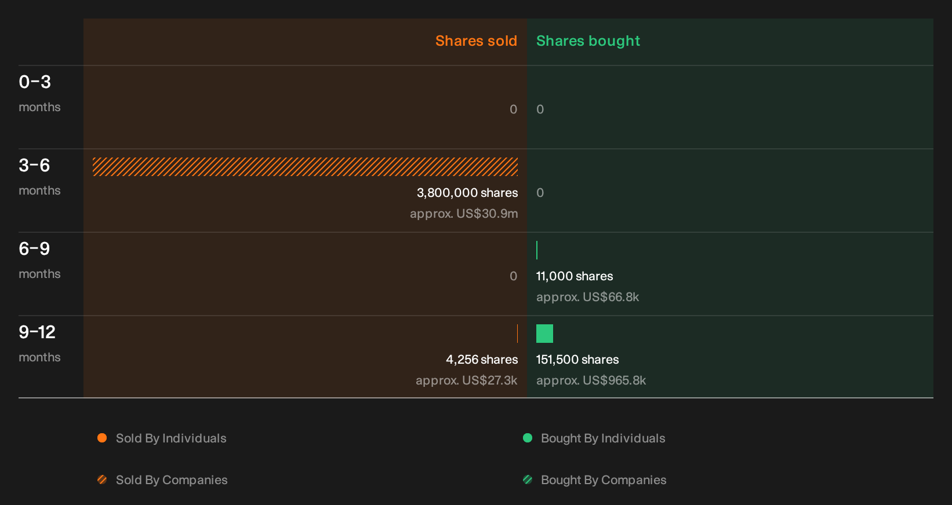This screenshot has height=505, width=952.
Task: Click the approx. US$27.3k value
Action: tap(467, 380)
